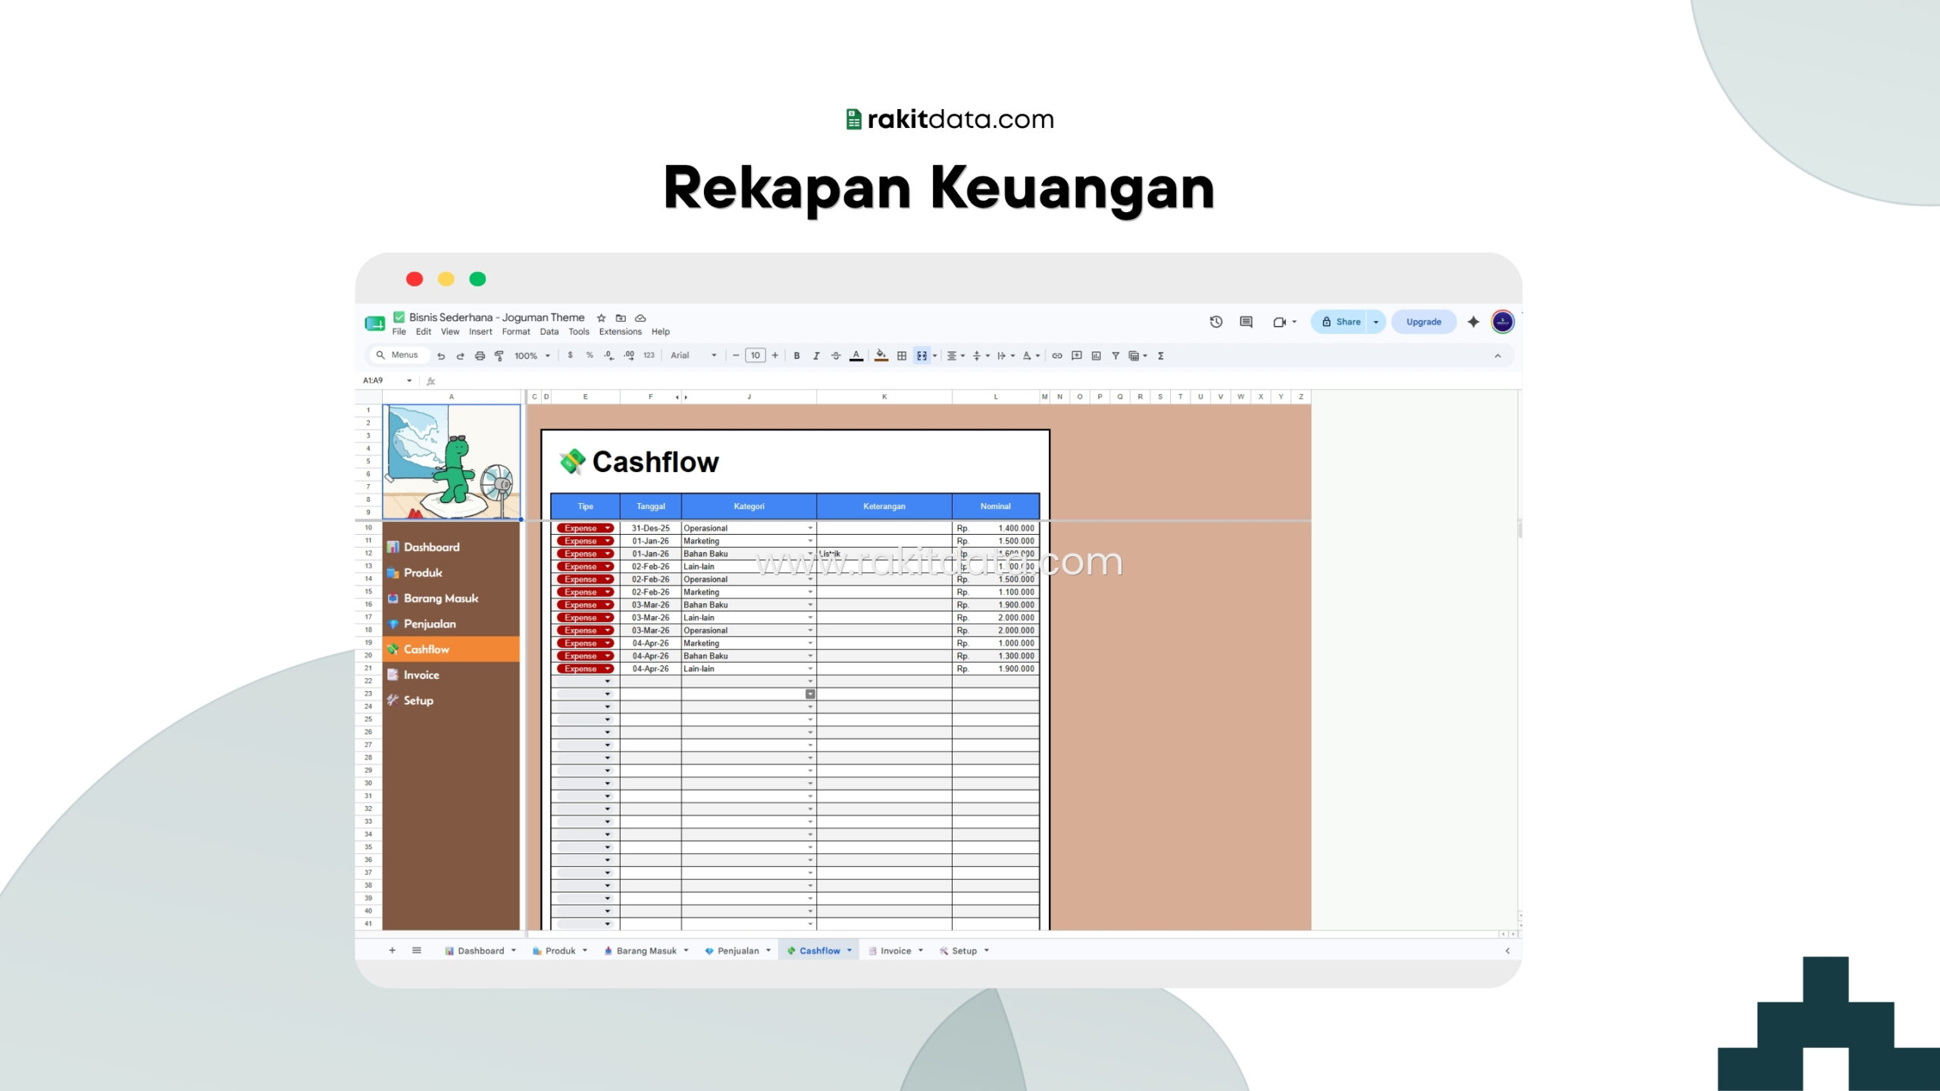The width and height of the screenshot is (1940, 1091).
Task: Add a new sheet with plus
Action: (x=392, y=951)
